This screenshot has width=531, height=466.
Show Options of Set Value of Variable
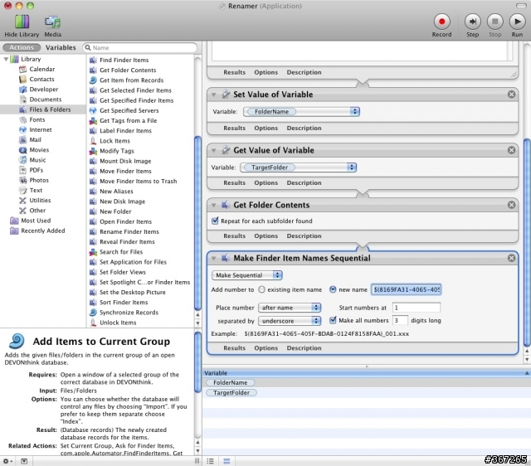point(265,129)
